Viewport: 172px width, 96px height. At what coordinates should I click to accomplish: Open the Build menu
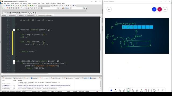click(x=21, y=3)
